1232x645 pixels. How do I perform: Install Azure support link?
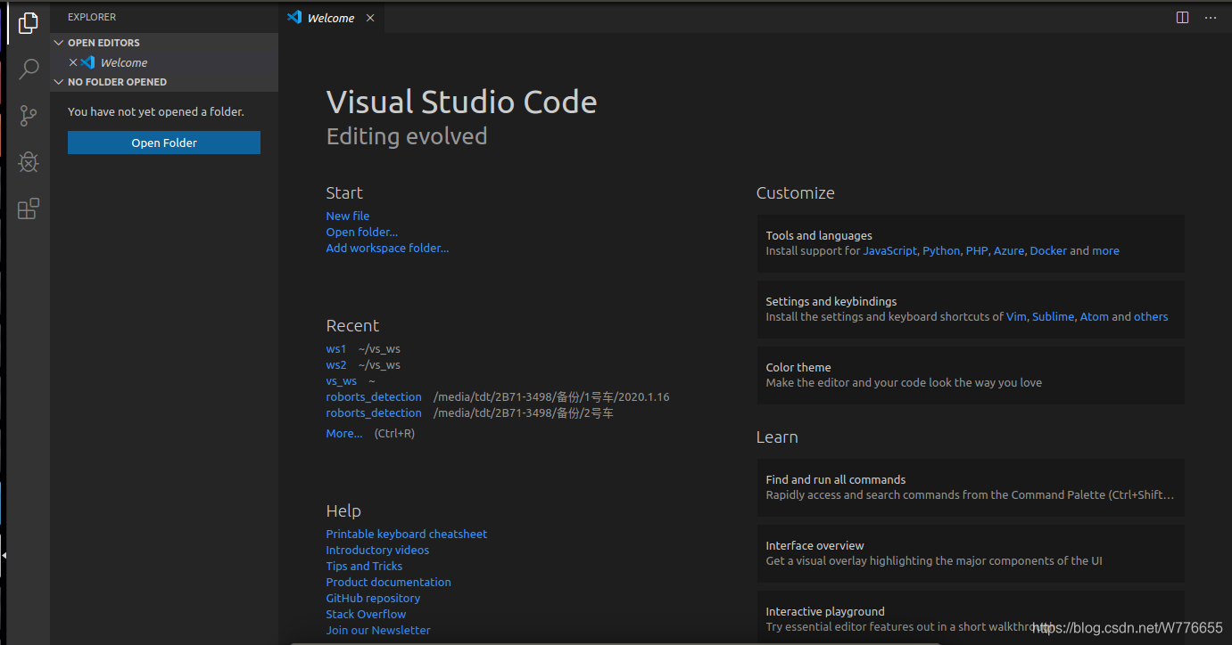pos(1009,250)
